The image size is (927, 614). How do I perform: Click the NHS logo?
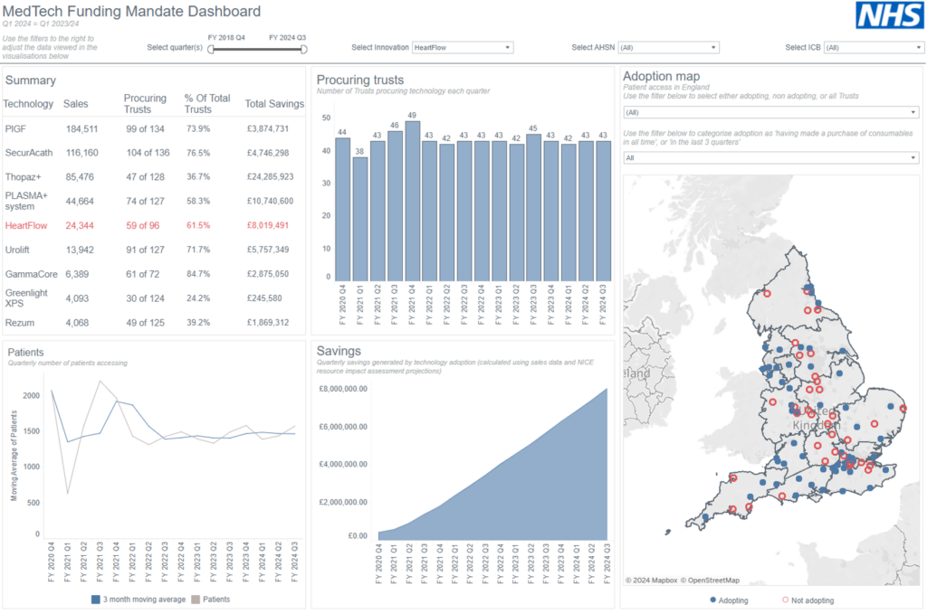[x=888, y=16]
